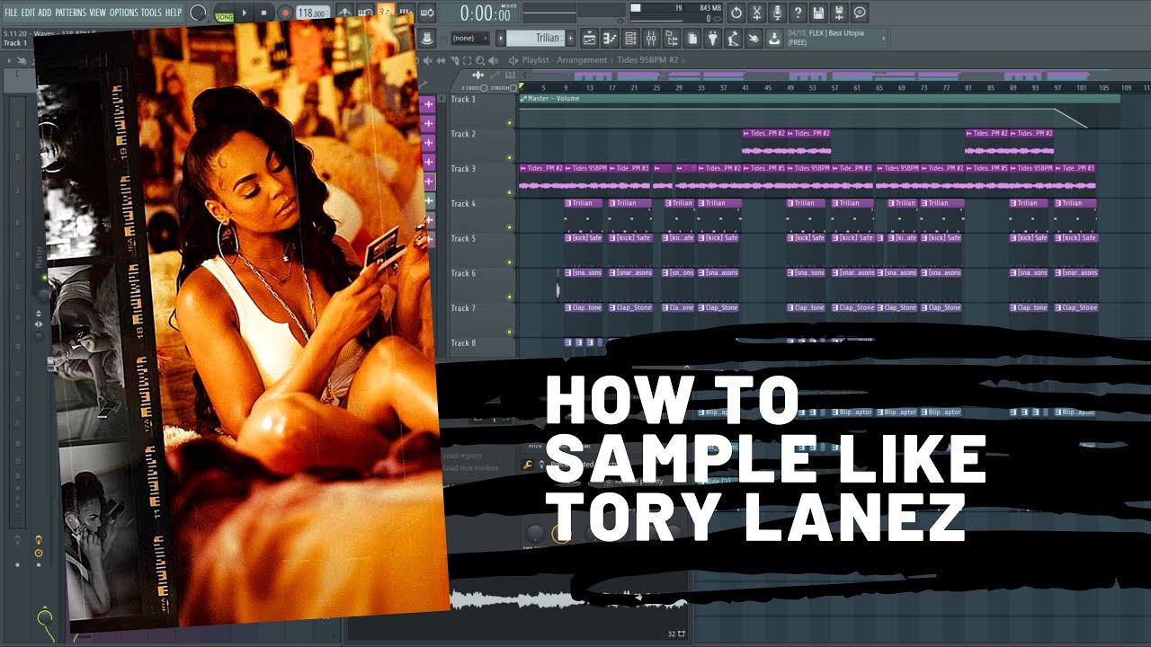Click the 118.000 tempo field
Image resolution: width=1151 pixels, height=647 pixels.
[312, 13]
